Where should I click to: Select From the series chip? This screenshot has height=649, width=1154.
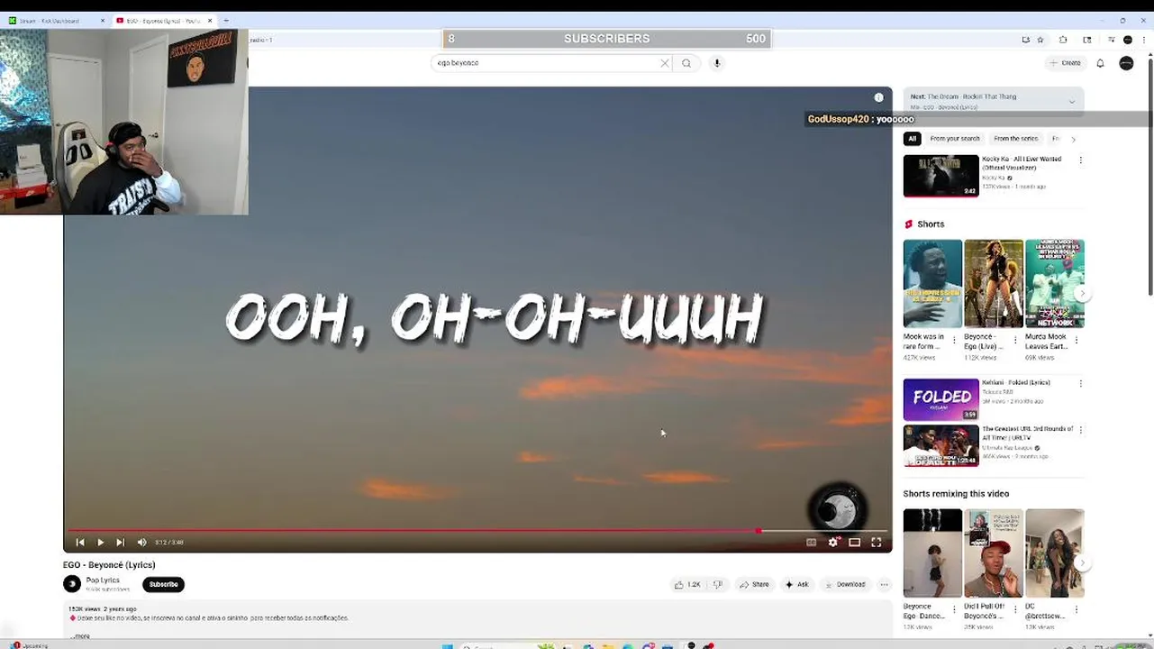pyautogui.click(x=1015, y=139)
